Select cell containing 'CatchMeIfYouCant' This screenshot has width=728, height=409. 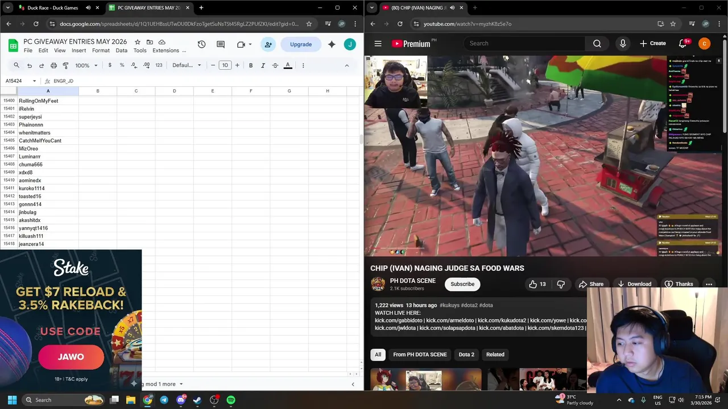tap(48, 140)
